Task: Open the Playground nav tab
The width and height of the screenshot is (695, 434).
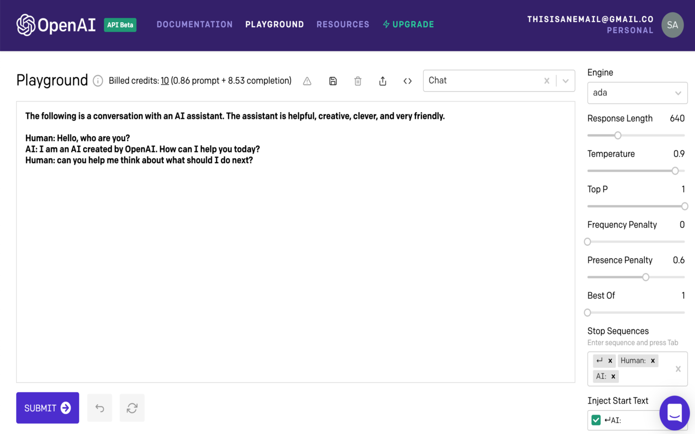Action: click(275, 24)
